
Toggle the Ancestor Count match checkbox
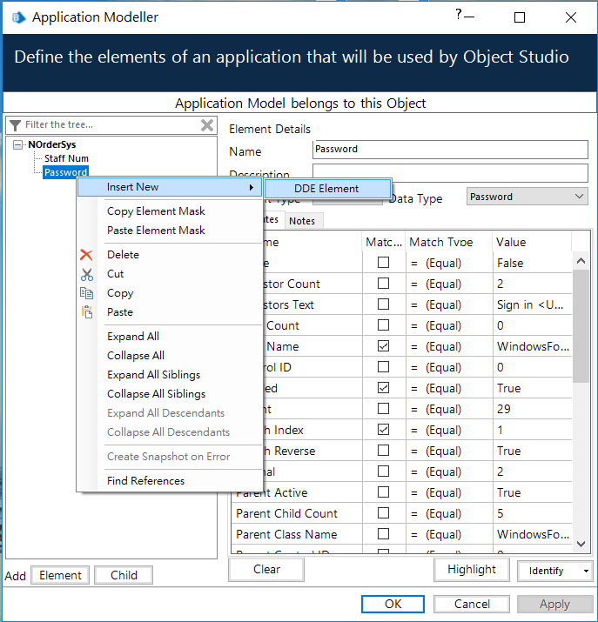pyautogui.click(x=383, y=284)
